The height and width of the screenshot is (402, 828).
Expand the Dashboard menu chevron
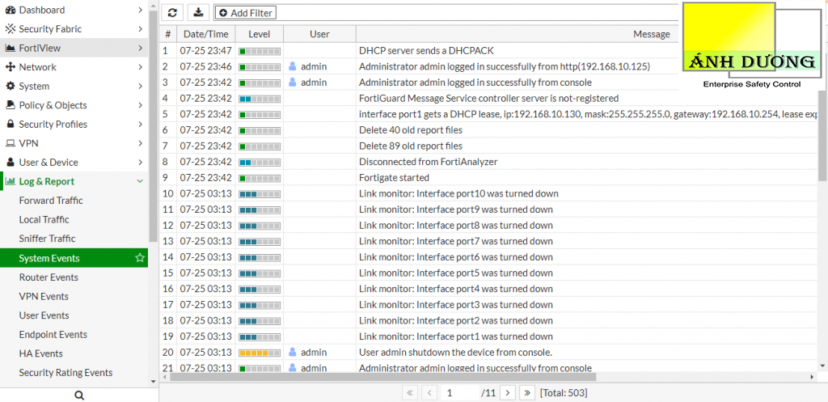(x=140, y=10)
